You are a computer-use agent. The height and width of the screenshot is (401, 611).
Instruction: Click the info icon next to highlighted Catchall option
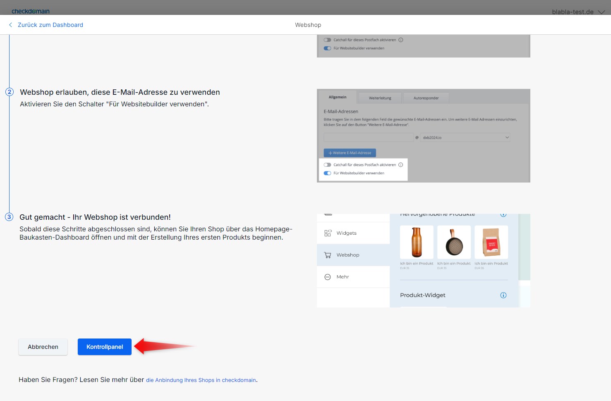(x=400, y=165)
